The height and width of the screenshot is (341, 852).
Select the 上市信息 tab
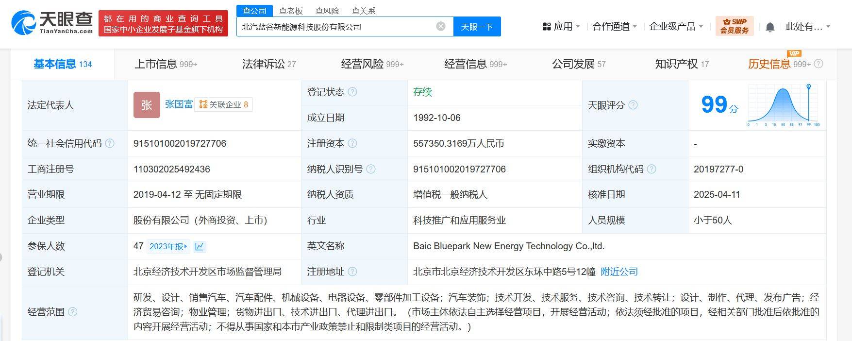(x=166, y=64)
